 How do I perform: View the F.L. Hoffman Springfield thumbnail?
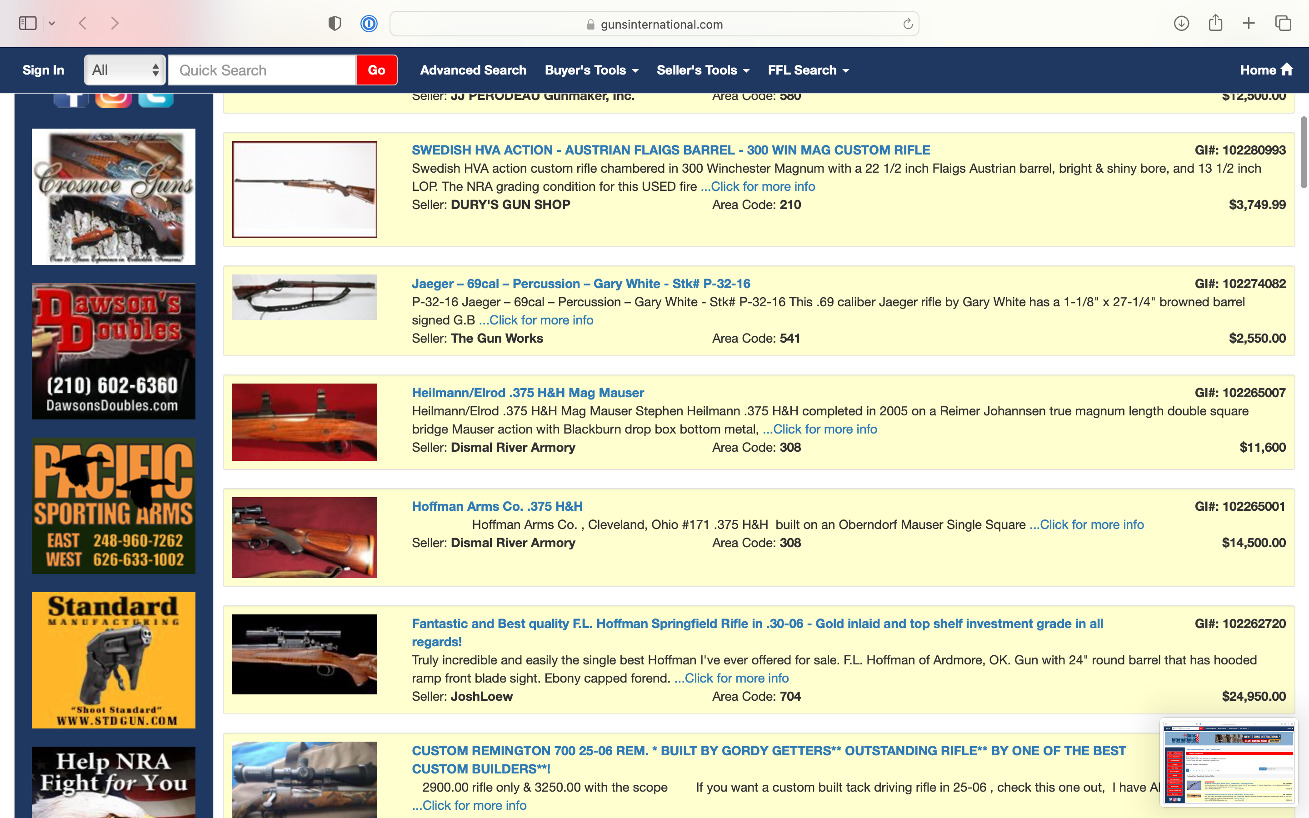[305, 654]
